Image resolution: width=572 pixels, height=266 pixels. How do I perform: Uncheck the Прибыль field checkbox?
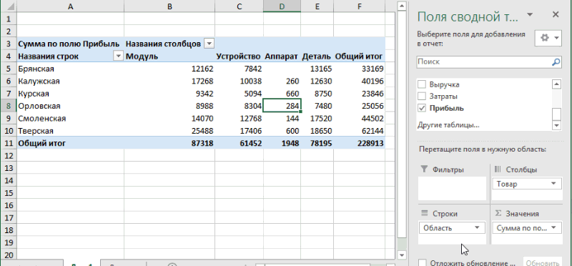pos(422,108)
